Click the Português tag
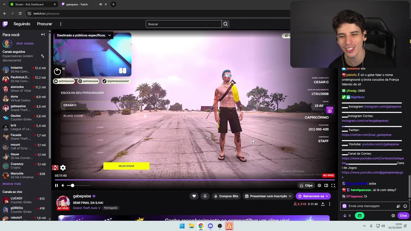Image resolution: width=411 pixels, height=231 pixels. click(x=110, y=208)
